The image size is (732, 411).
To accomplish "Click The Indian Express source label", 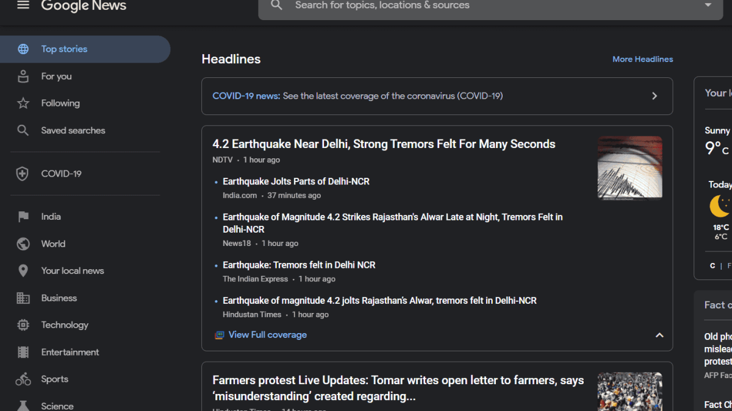I will [255, 279].
